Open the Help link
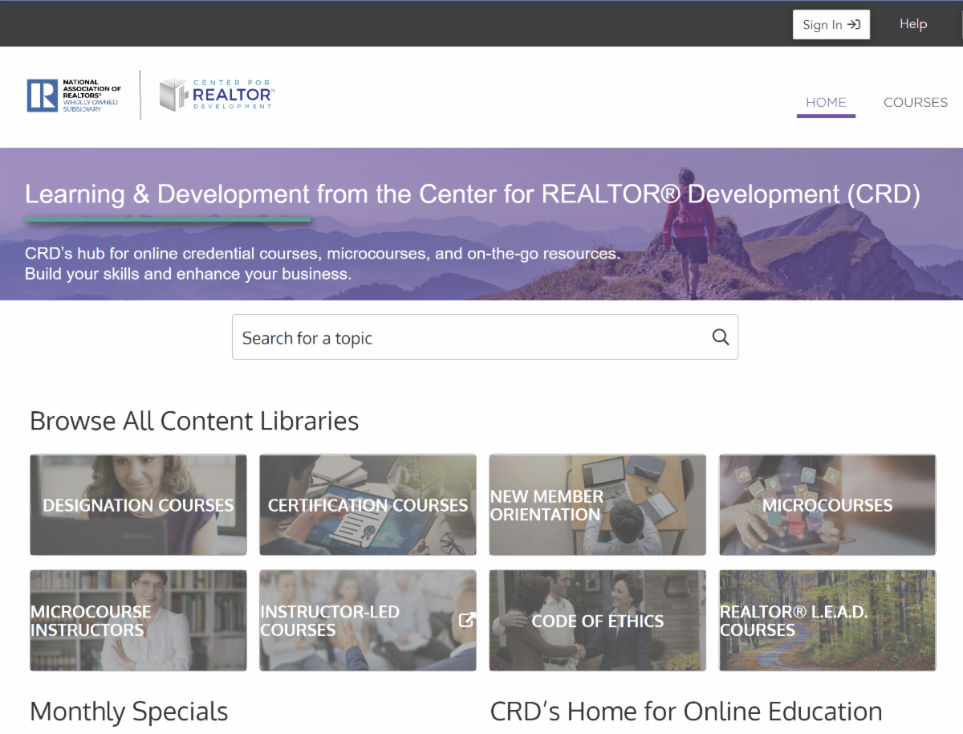The image size is (963, 734). coord(912,24)
